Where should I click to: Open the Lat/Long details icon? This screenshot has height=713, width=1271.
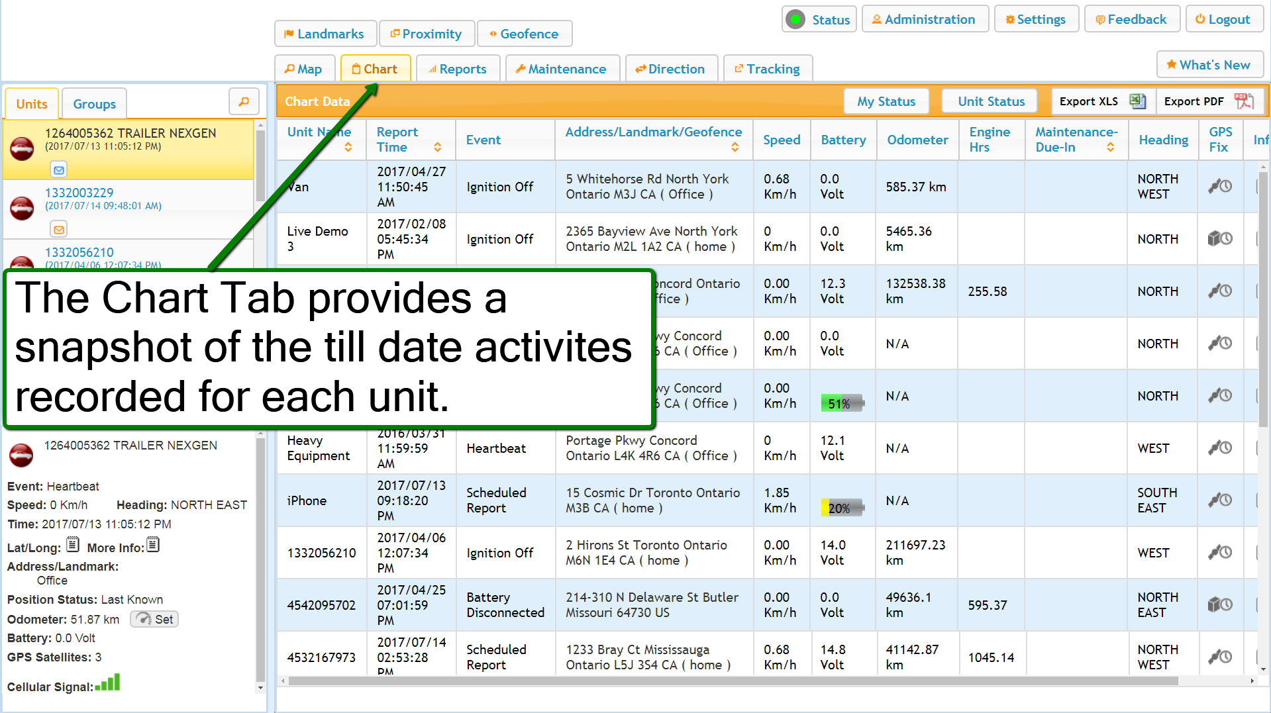point(73,546)
